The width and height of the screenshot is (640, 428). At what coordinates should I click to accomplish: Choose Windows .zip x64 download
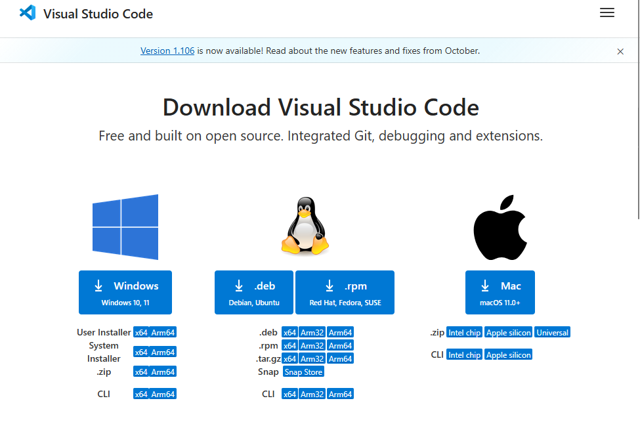pos(140,372)
